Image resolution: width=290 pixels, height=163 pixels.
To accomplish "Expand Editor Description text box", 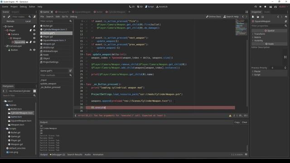I will [285, 57].
